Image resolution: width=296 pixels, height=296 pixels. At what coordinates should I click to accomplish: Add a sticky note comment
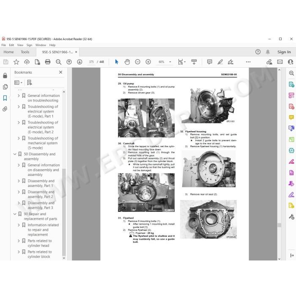(209, 62)
